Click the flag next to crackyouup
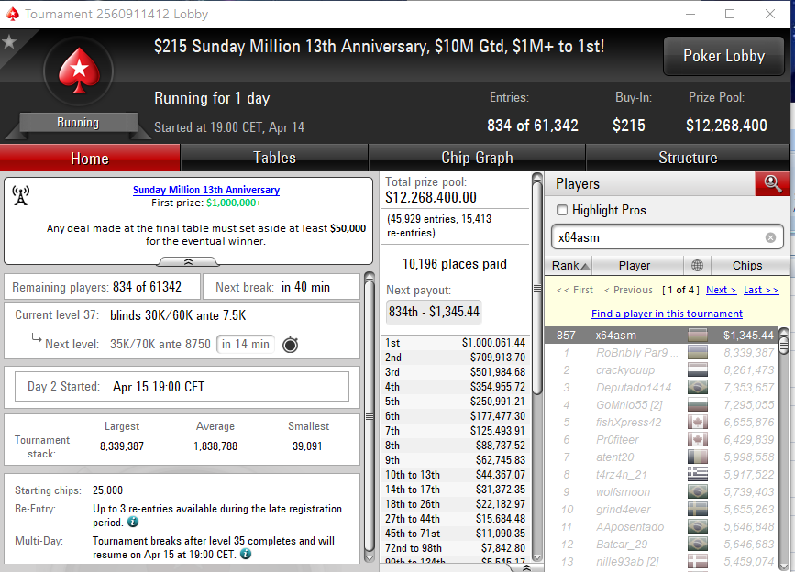Viewport: 795px width, 572px height. tap(698, 369)
